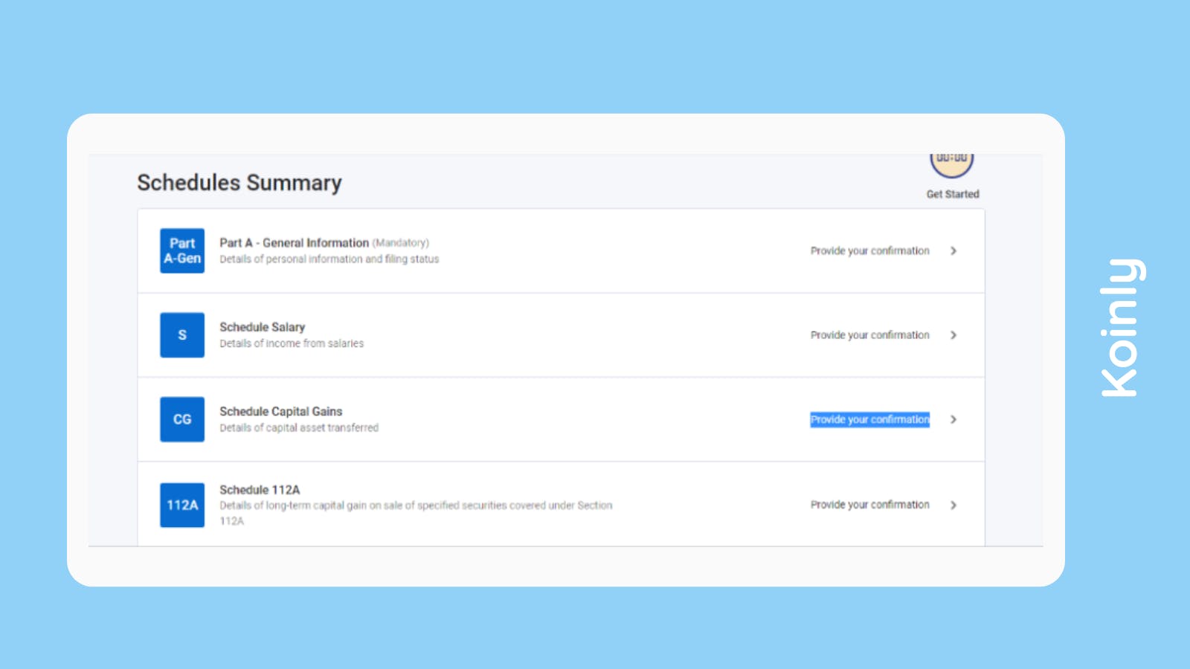Expand the Part A - General Information row chevron
The width and height of the screenshot is (1190, 669).
click(953, 251)
